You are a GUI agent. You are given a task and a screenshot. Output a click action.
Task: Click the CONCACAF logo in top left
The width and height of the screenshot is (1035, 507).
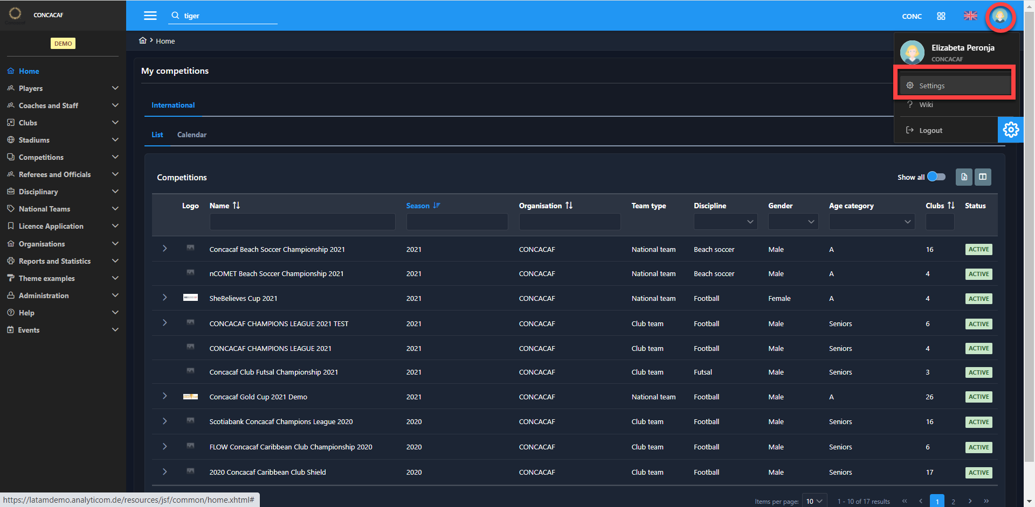click(15, 15)
